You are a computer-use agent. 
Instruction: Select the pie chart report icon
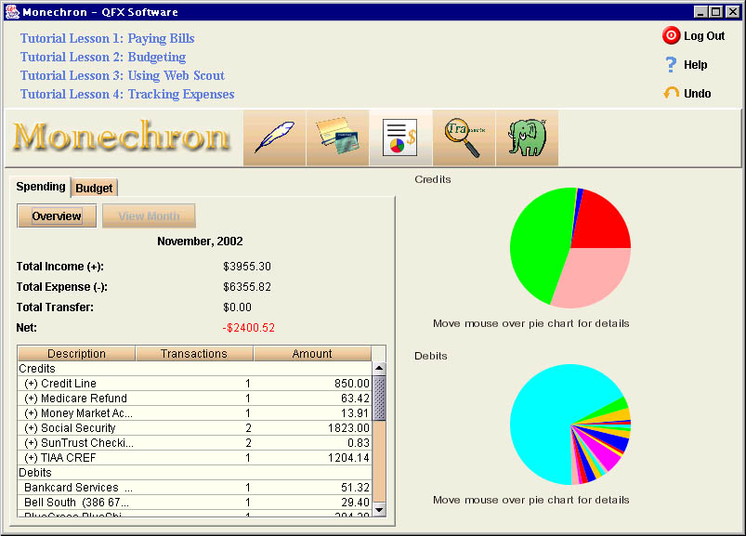(399, 137)
